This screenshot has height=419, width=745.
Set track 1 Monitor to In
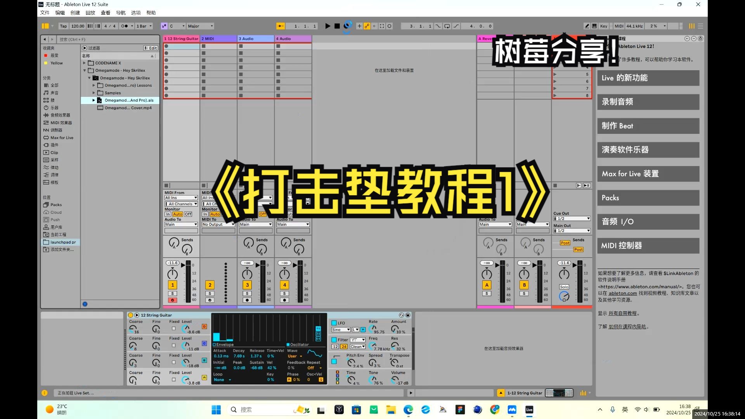[168, 214]
